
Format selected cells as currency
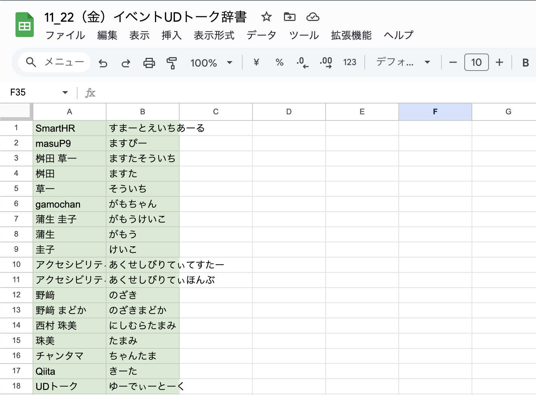pyautogui.click(x=256, y=63)
